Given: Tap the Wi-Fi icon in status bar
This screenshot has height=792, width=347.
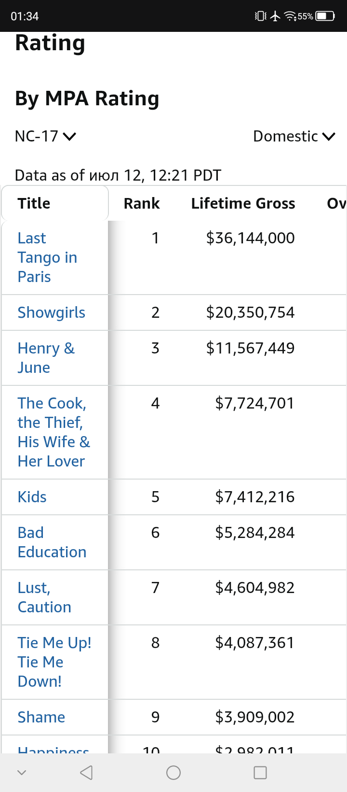Looking at the screenshot, I should pyautogui.click(x=290, y=16).
